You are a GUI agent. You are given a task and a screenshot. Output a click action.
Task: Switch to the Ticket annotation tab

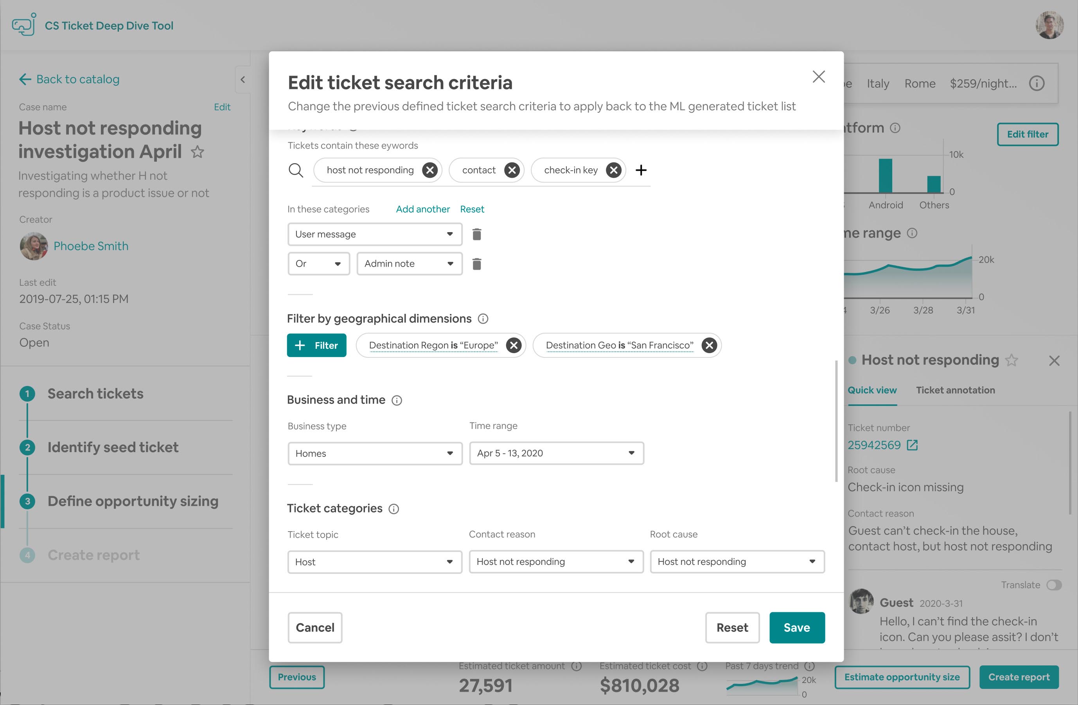click(955, 390)
